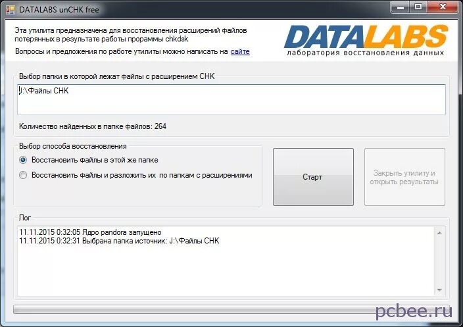Image resolution: width=463 pixels, height=327 pixels.
Task: Maximize the DATALABS unCHK window
Action: coord(418,7)
